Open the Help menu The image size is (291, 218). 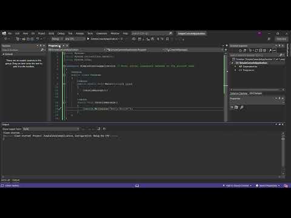(x=125, y=33)
